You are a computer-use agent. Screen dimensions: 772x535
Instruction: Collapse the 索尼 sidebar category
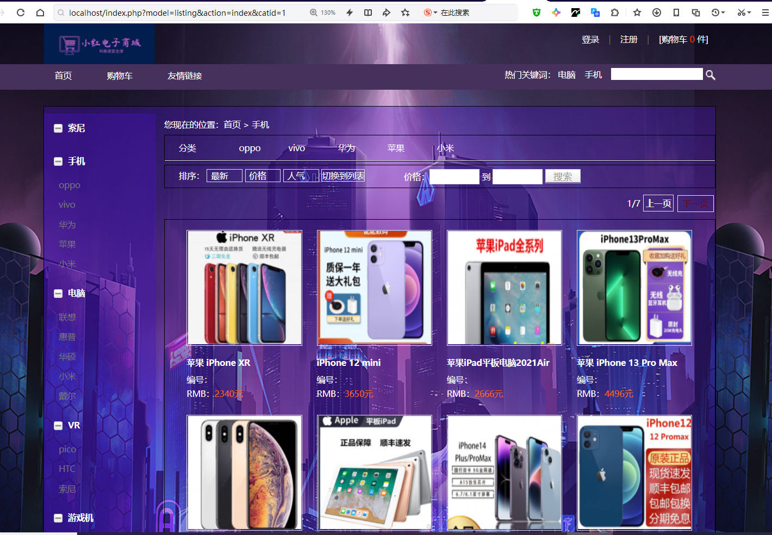point(58,128)
